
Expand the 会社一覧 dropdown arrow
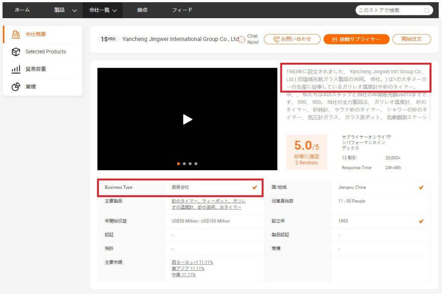coord(114,11)
